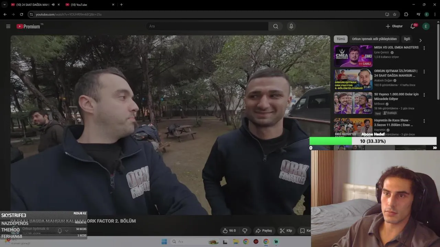Open Hayrettin ile Kaos Show title

(x=394, y=122)
